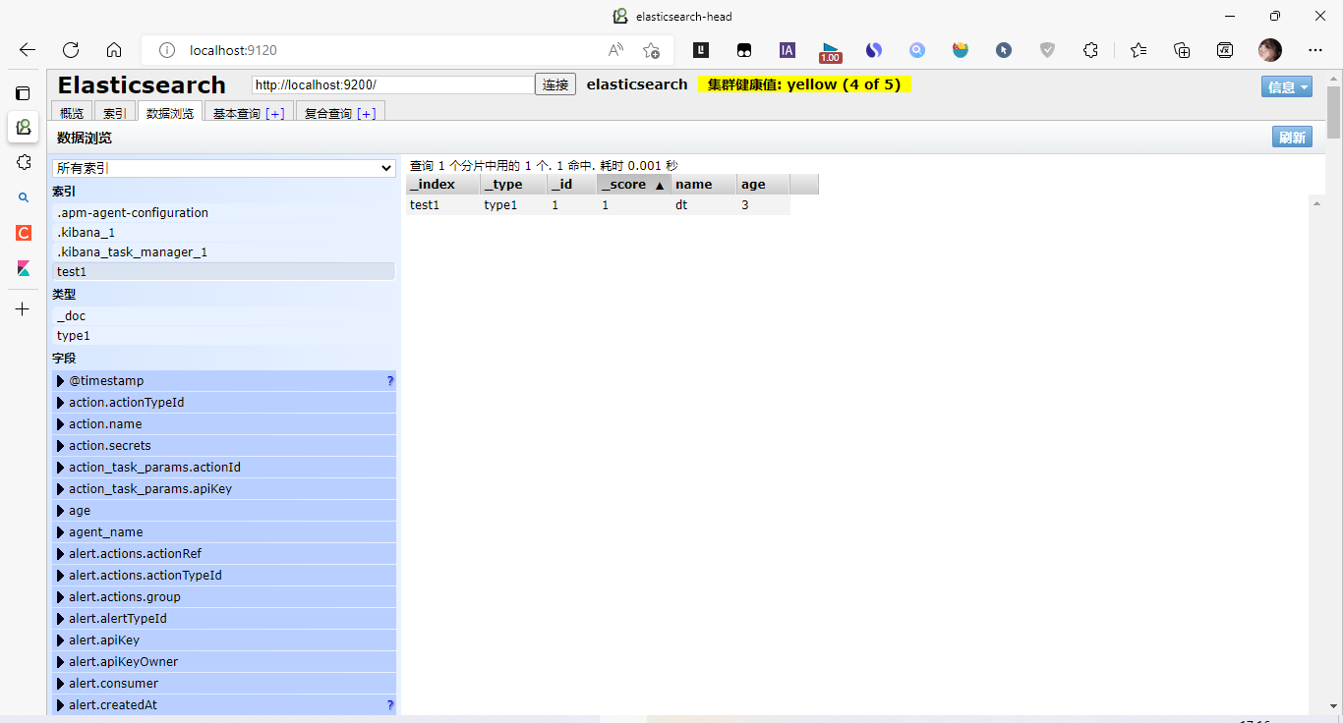
Task: Click the Math Solver icon
Action: 1225,50
